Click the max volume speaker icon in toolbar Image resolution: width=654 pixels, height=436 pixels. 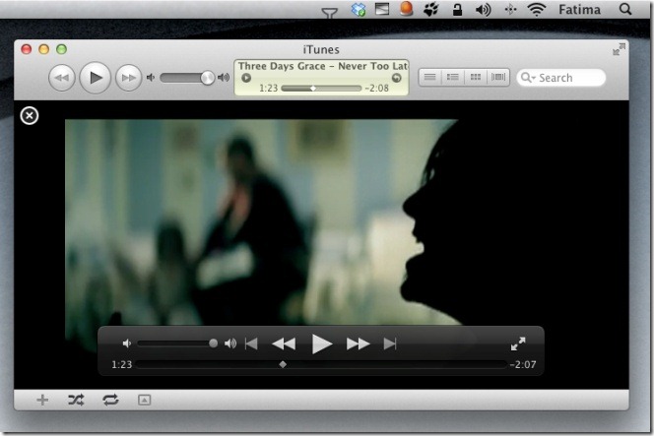coord(224,78)
